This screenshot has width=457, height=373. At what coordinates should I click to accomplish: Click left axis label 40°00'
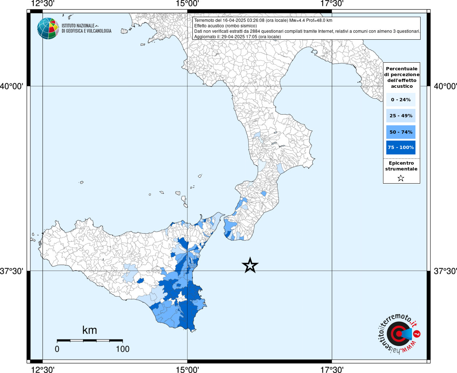(12, 86)
